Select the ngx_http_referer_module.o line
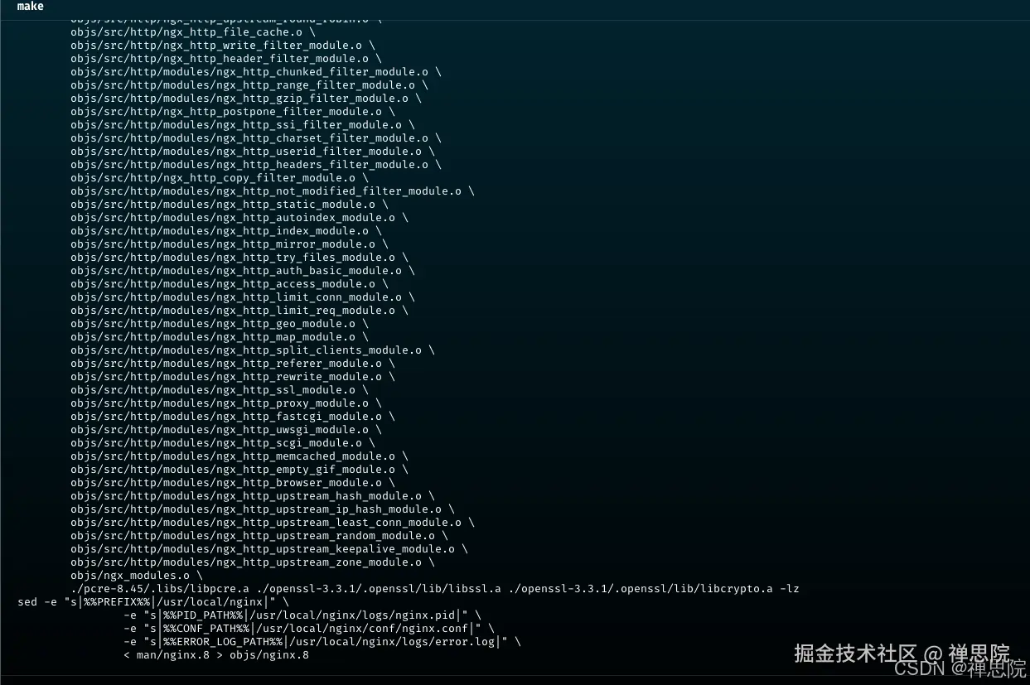The width and height of the screenshot is (1030, 685). coord(232,364)
